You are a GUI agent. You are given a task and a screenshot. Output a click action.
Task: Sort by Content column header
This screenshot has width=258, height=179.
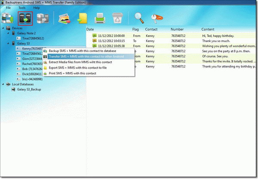pyautogui.click(x=208, y=29)
